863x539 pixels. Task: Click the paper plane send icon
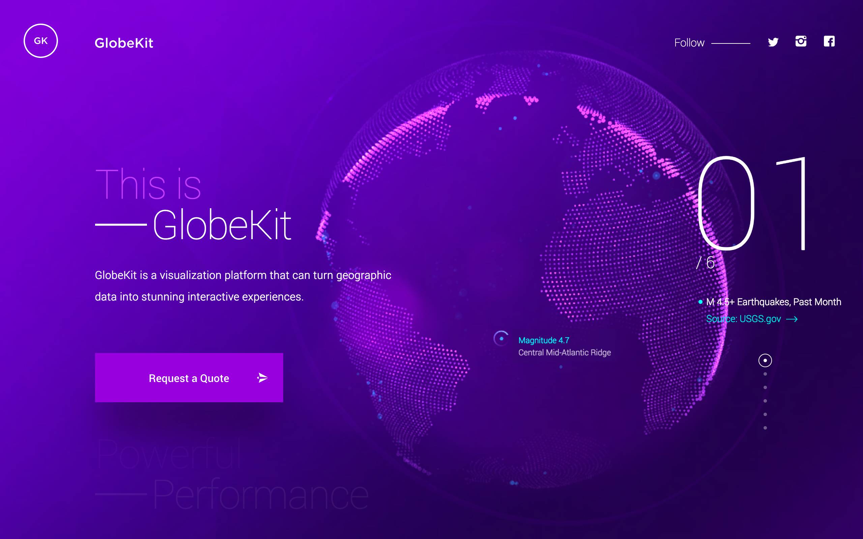263,378
